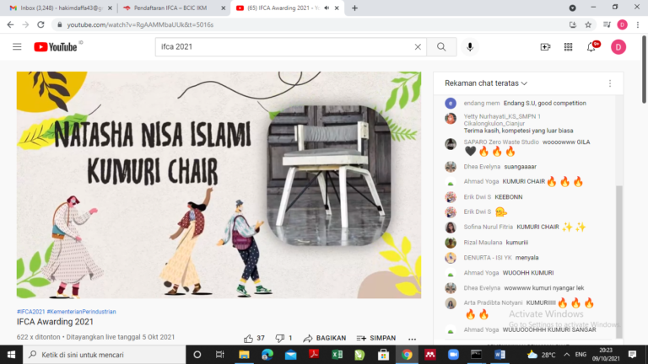Click the BAGIKAN share button
Image resolution: width=648 pixels, height=364 pixels.
(324, 338)
